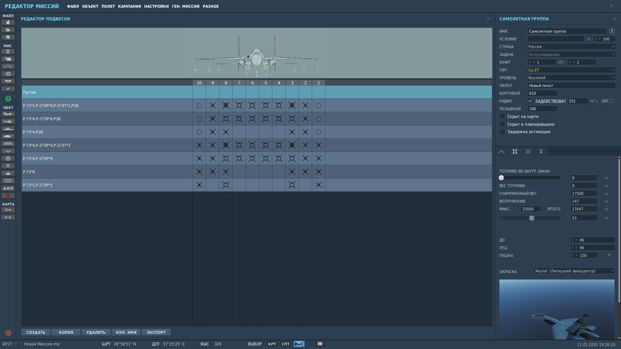Image resolution: width=621 pixels, height=349 pixels.
Task: Open the ОБЪЕКТ menu
Action: tap(90, 6)
